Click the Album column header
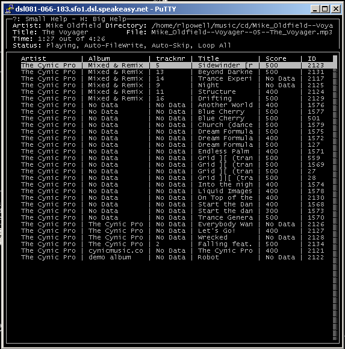The height and width of the screenshot is (349, 345). point(99,59)
